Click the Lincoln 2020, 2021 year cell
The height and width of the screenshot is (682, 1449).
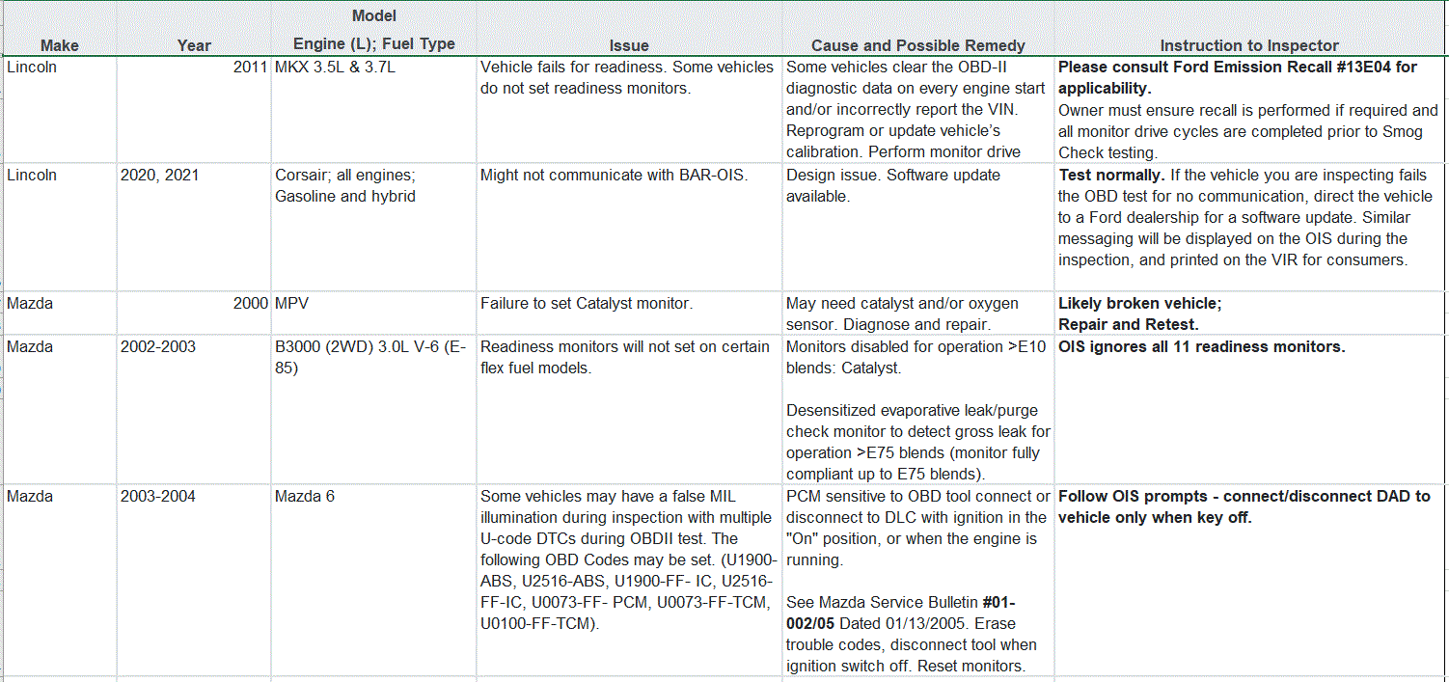(194, 228)
